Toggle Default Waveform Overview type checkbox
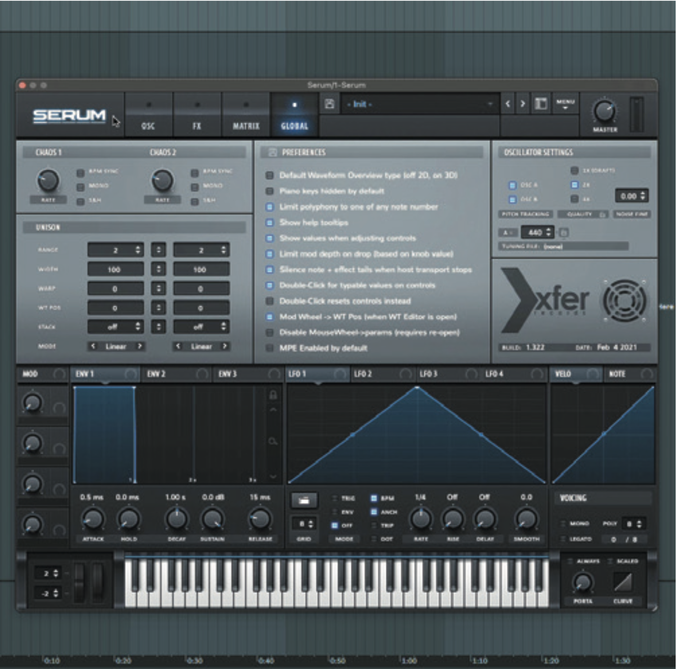676x669 pixels. pyautogui.click(x=270, y=175)
